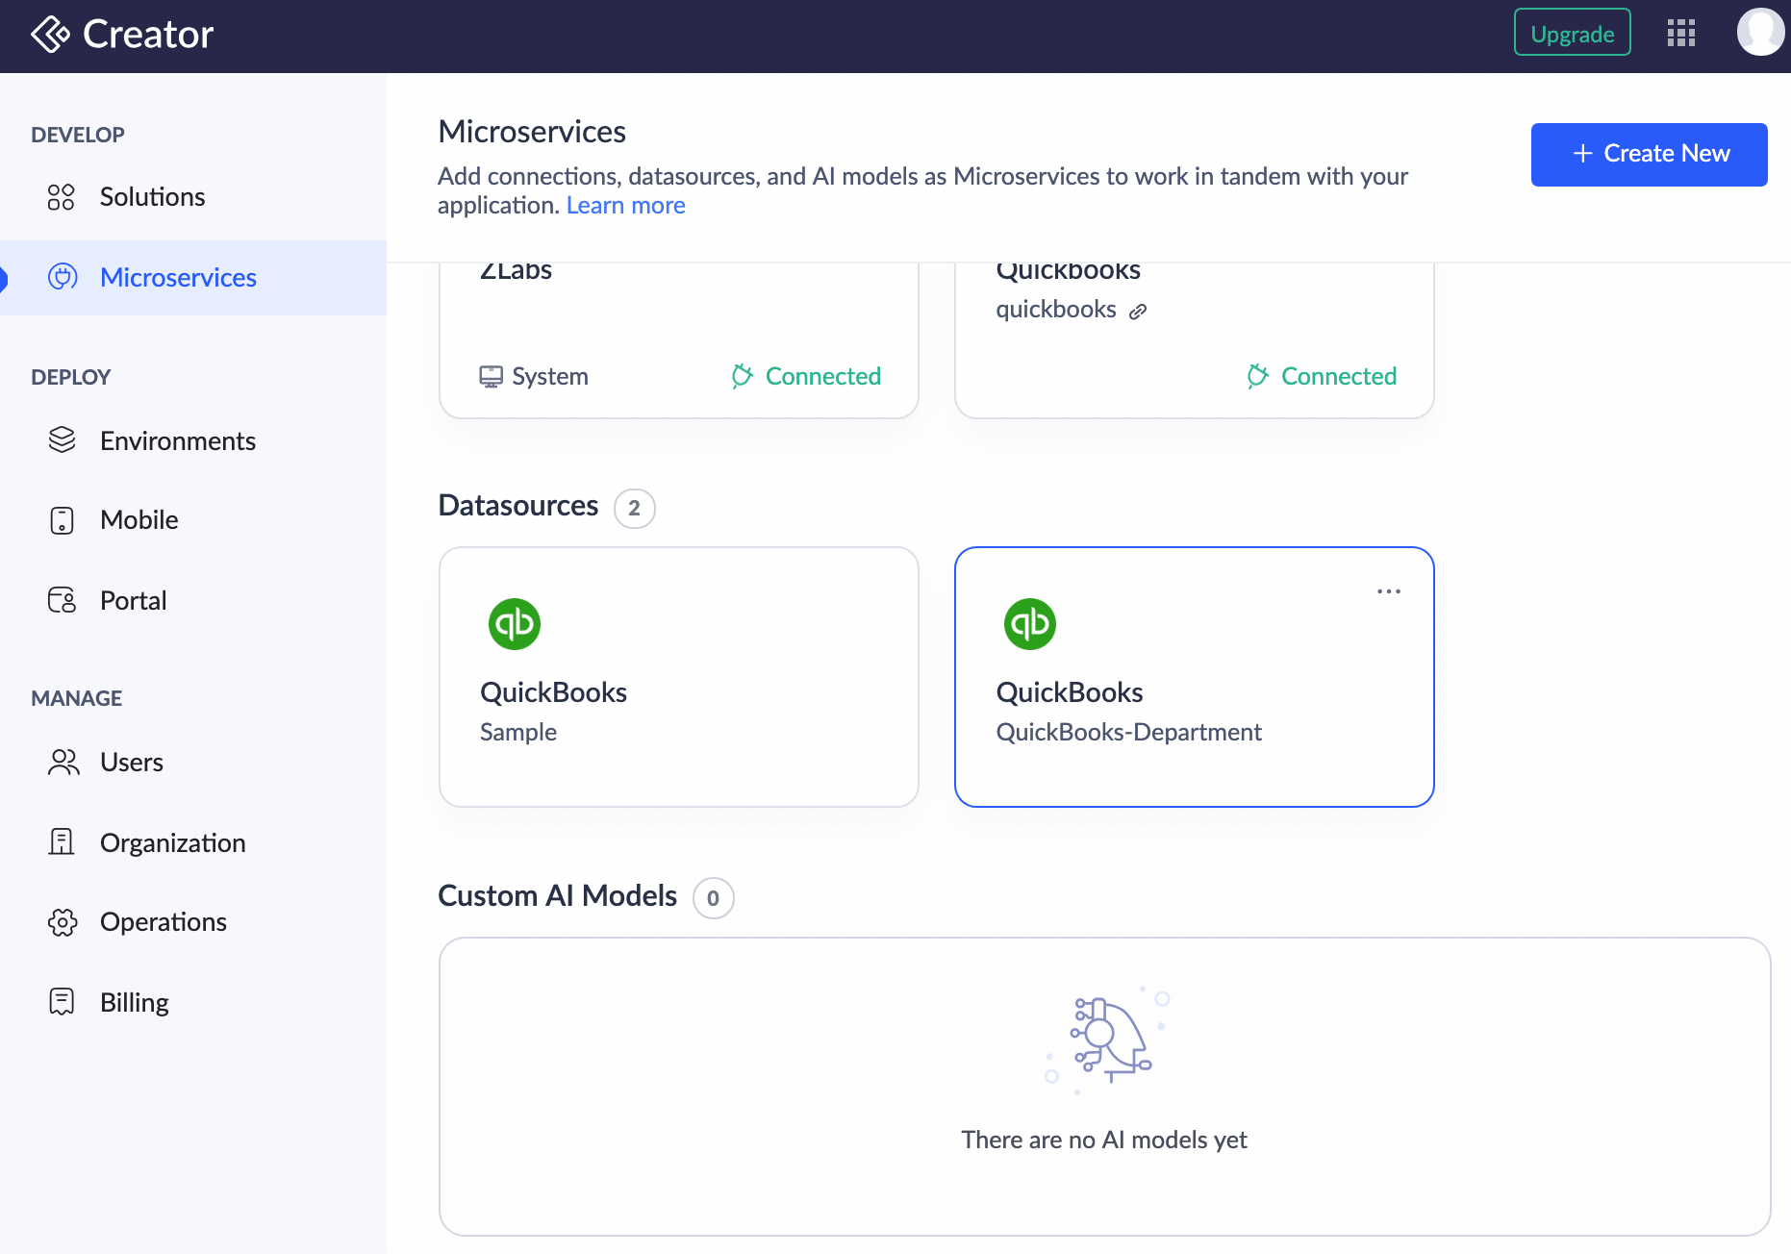Open the QuickBooks Sample datasource card
This screenshot has width=1791, height=1254.
point(679,677)
